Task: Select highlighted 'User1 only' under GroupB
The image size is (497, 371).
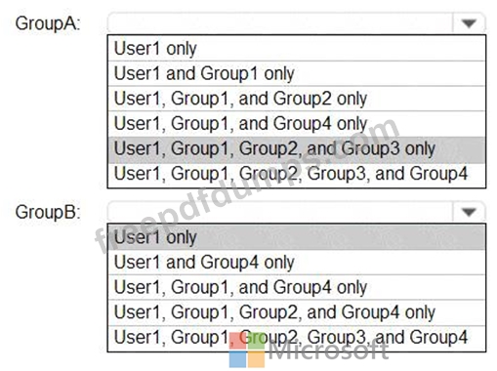Action: [297, 237]
